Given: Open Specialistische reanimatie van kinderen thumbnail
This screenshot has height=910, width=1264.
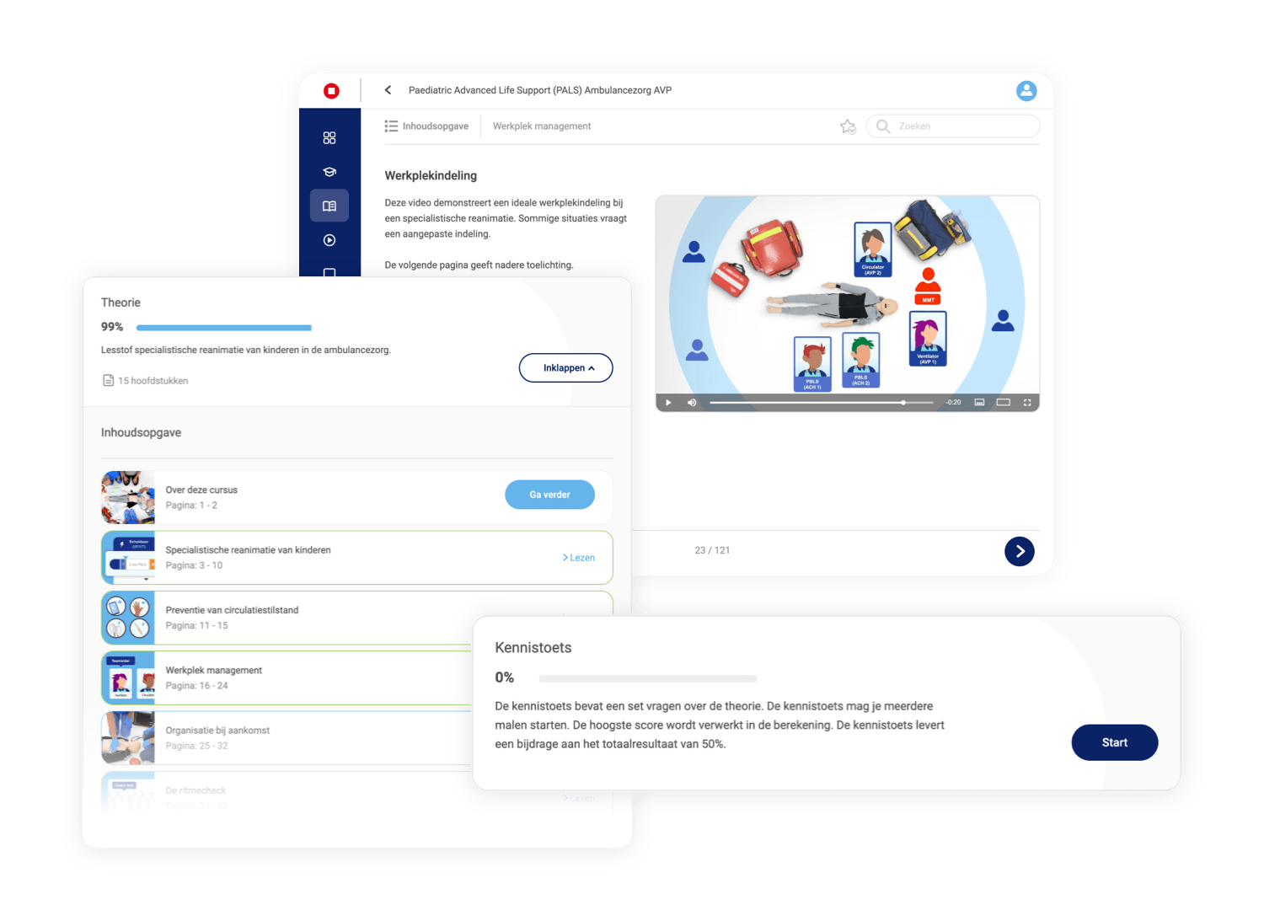Looking at the screenshot, I should pyautogui.click(x=128, y=558).
